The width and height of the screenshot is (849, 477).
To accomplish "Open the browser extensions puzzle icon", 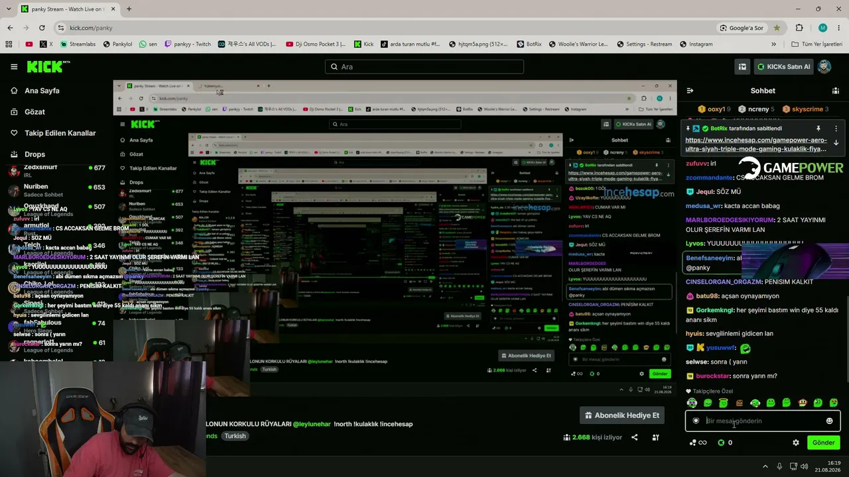I will click(799, 28).
